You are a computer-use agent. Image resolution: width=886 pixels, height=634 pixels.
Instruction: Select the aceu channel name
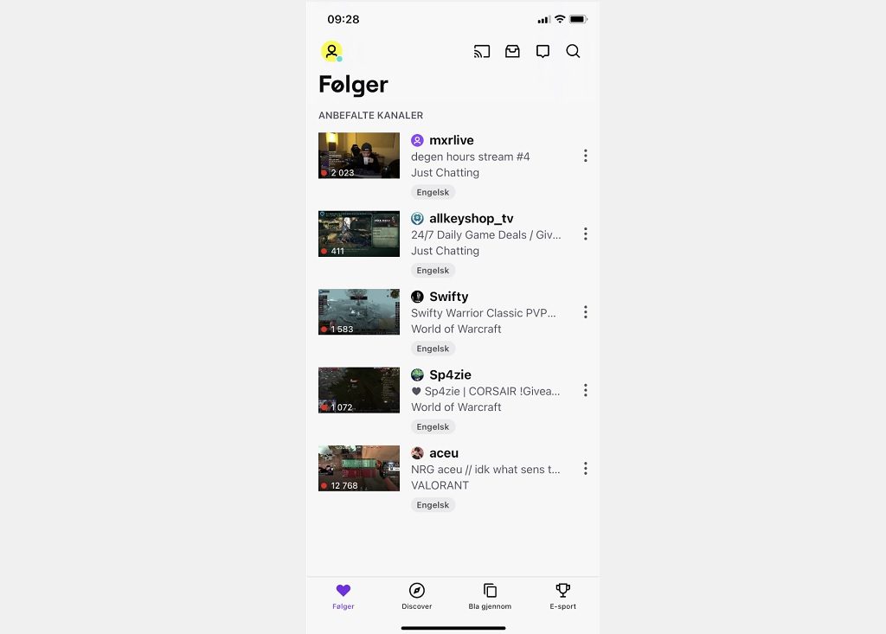pos(444,453)
